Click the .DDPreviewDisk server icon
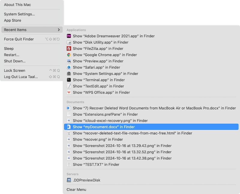The height and width of the screenshot is (194, 240). click(69, 180)
